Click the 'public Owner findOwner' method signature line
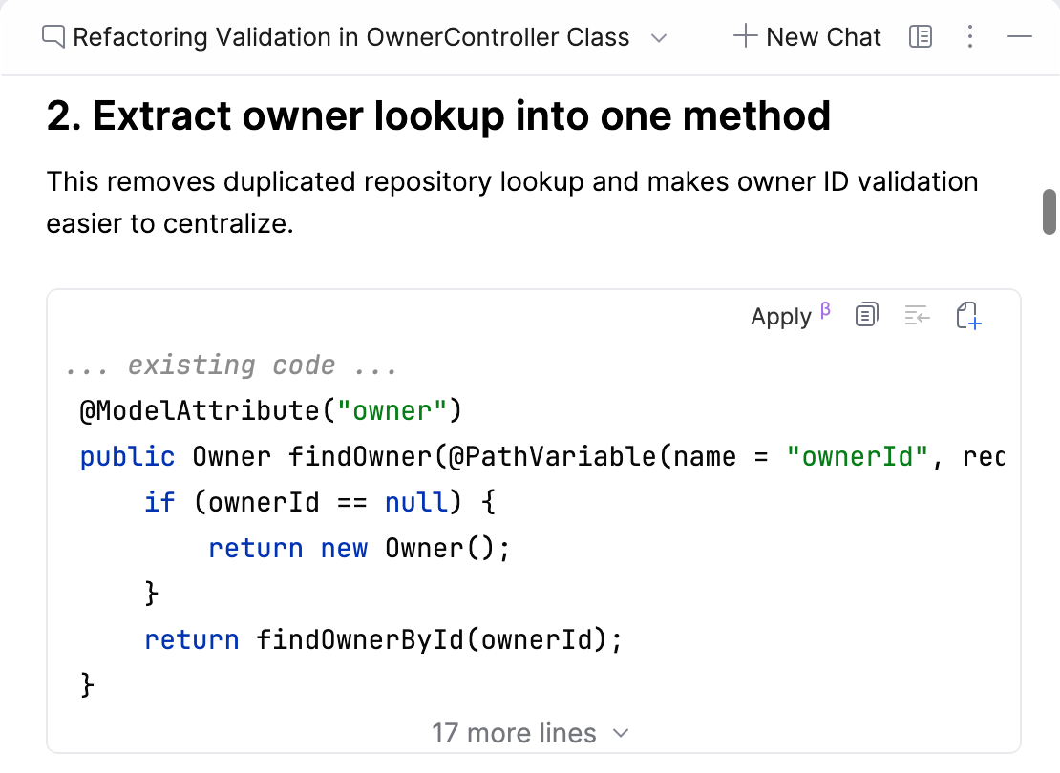 tap(542, 457)
